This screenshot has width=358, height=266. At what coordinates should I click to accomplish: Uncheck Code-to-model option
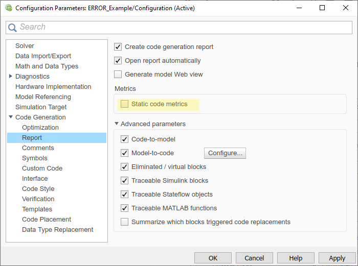pyautogui.click(x=125, y=139)
